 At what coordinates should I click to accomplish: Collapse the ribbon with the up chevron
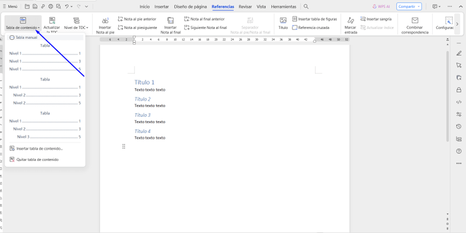(x=461, y=6)
